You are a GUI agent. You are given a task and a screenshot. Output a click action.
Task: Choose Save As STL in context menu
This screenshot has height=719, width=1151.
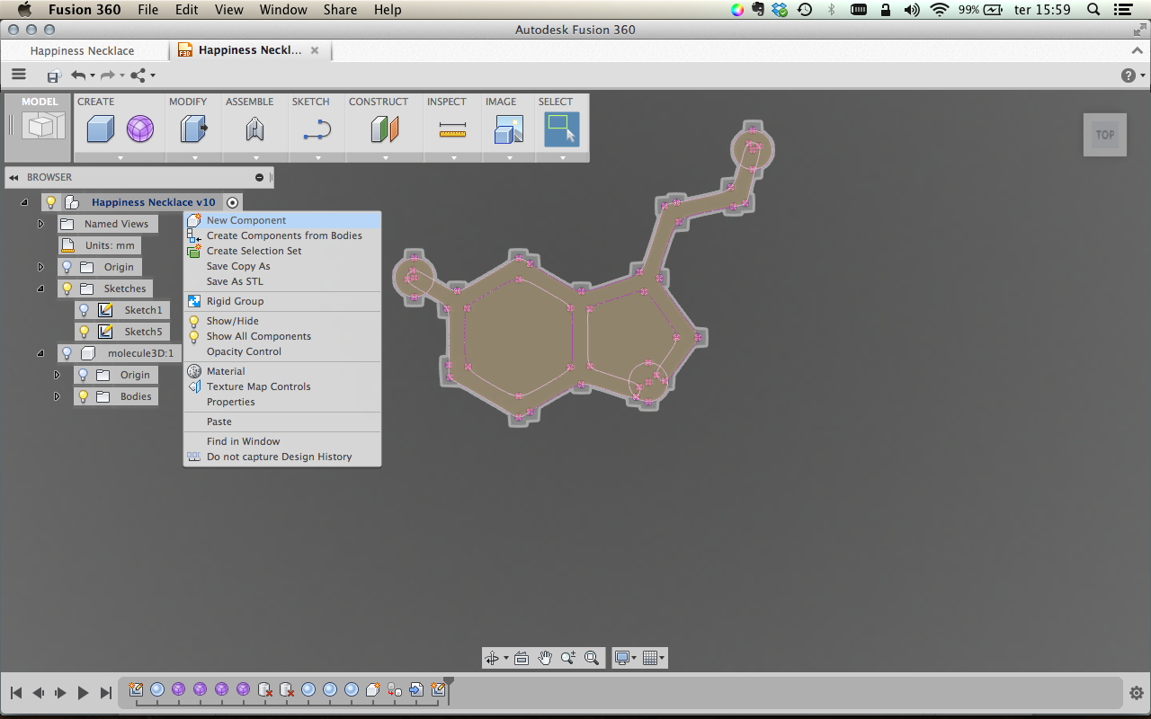282,281
